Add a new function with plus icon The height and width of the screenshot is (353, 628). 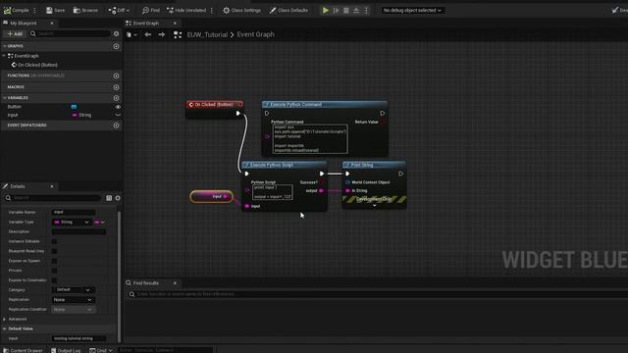[x=116, y=76]
